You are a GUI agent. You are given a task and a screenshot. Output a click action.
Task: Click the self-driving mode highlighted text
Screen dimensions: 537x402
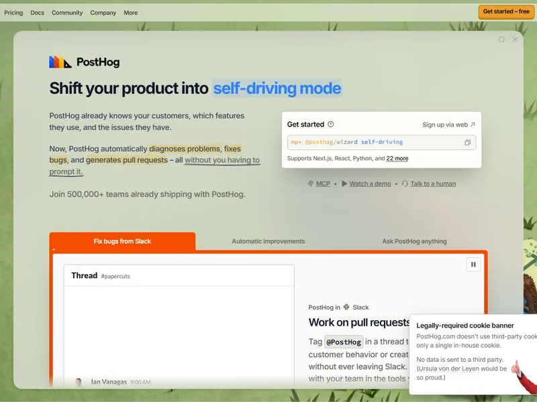point(277,88)
